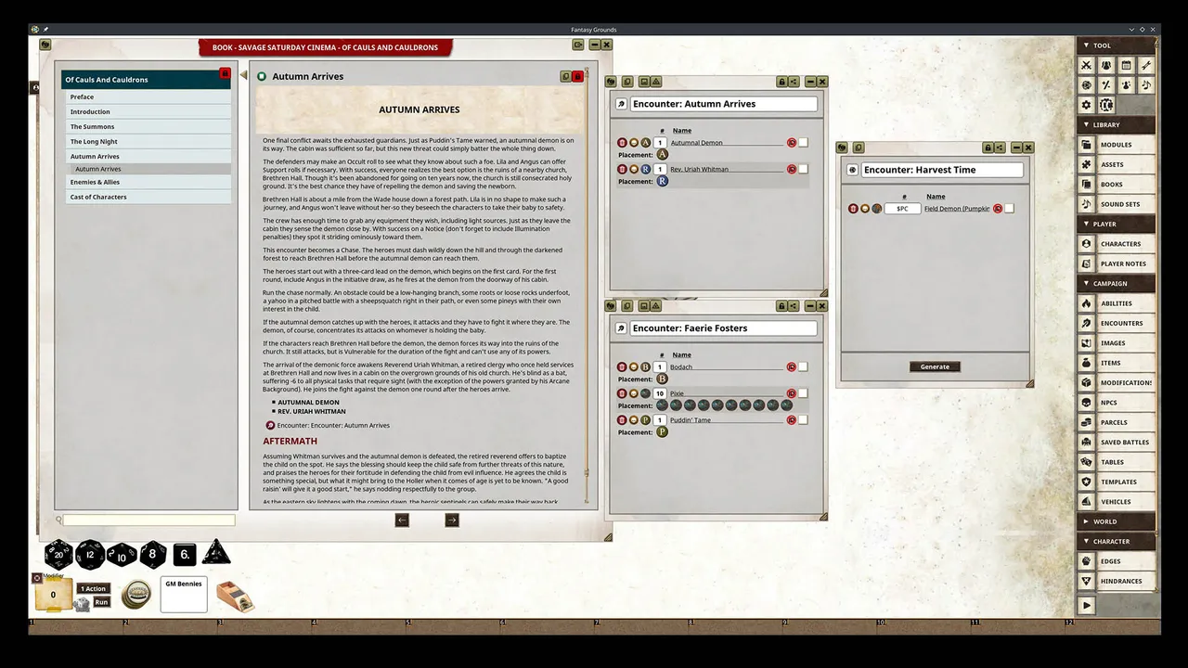Open the Introduction chapter
Image resolution: width=1188 pixels, height=668 pixels.
pos(147,112)
